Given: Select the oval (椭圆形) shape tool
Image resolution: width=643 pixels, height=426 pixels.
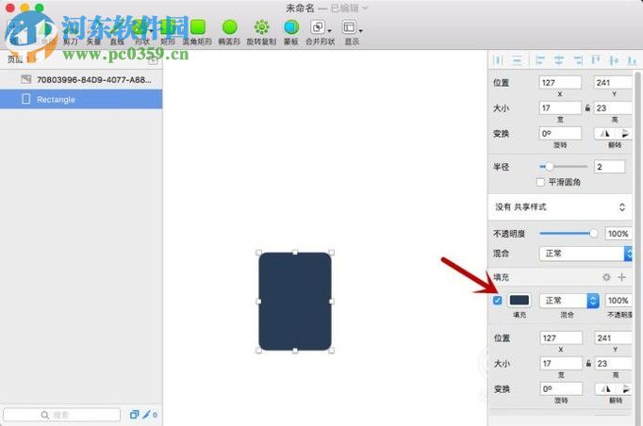Looking at the screenshot, I should 229,27.
